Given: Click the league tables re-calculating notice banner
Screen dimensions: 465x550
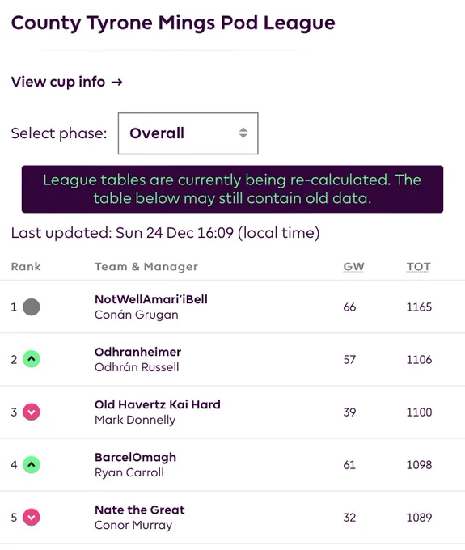Looking at the screenshot, I should [x=233, y=189].
